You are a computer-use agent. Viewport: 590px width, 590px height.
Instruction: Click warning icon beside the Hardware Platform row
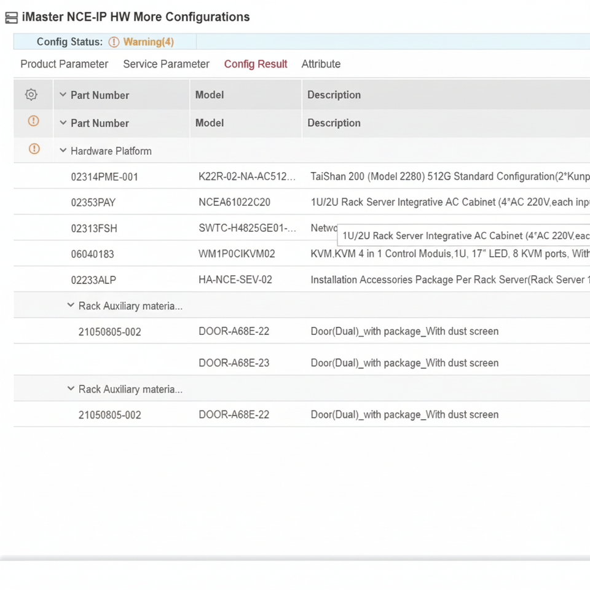click(34, 149)
